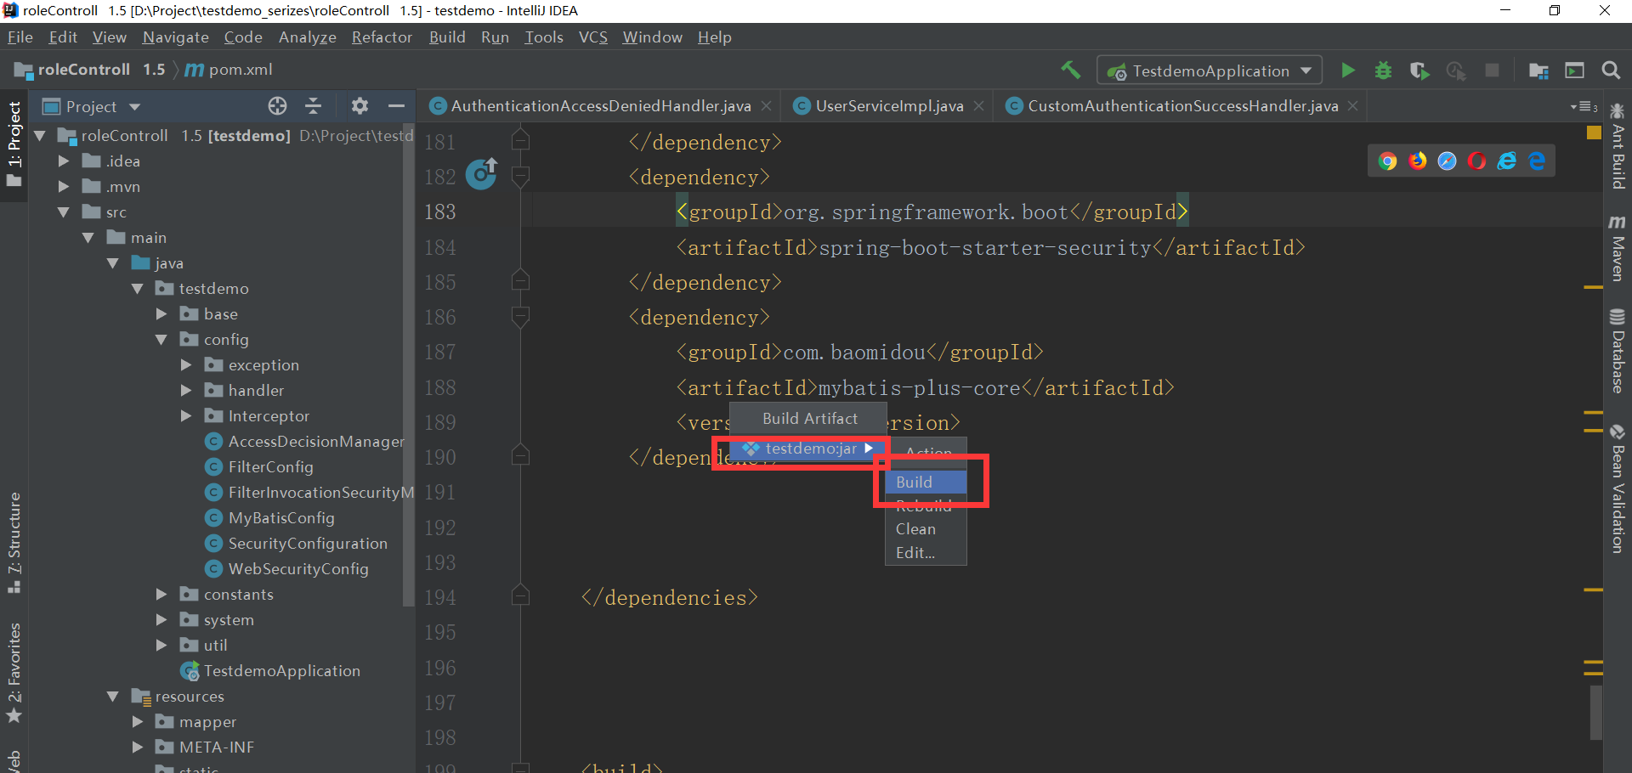
Task: Expand the .idea folder
Action: point(64,161)
